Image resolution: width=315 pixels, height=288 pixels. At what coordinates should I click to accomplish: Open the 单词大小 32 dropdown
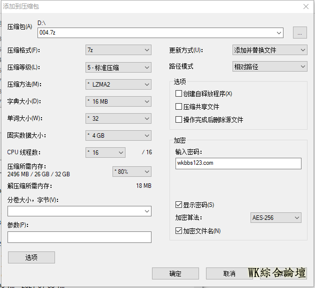point(118,118)
